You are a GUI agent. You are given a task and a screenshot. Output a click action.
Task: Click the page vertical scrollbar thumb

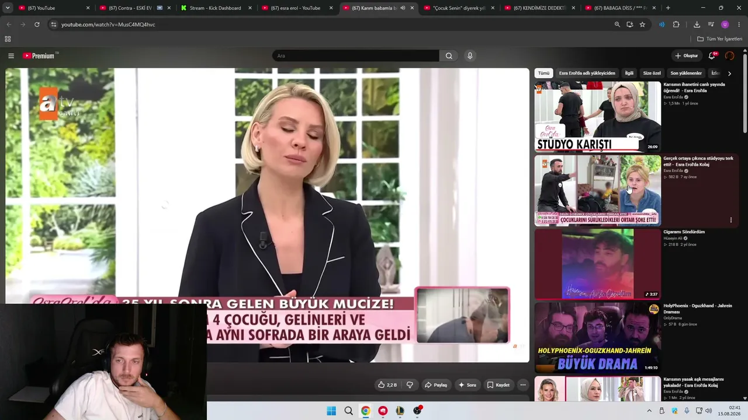coord(745,93)
